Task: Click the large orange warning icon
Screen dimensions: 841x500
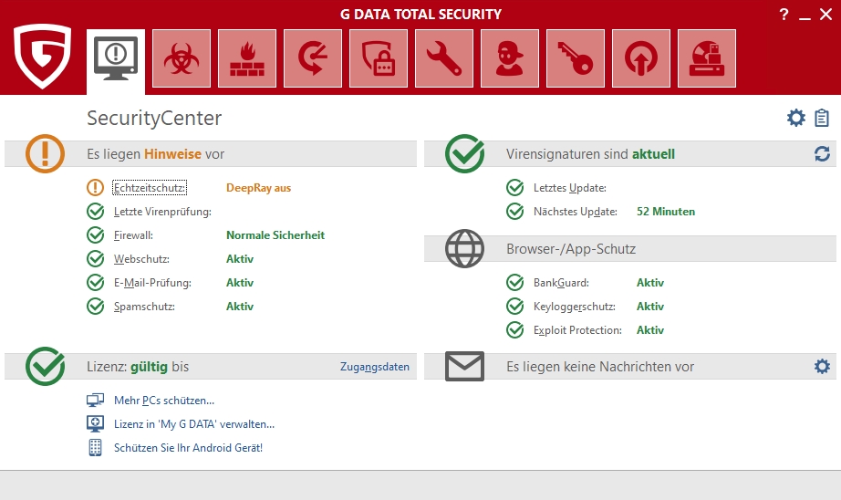Action: click(45, 153)
